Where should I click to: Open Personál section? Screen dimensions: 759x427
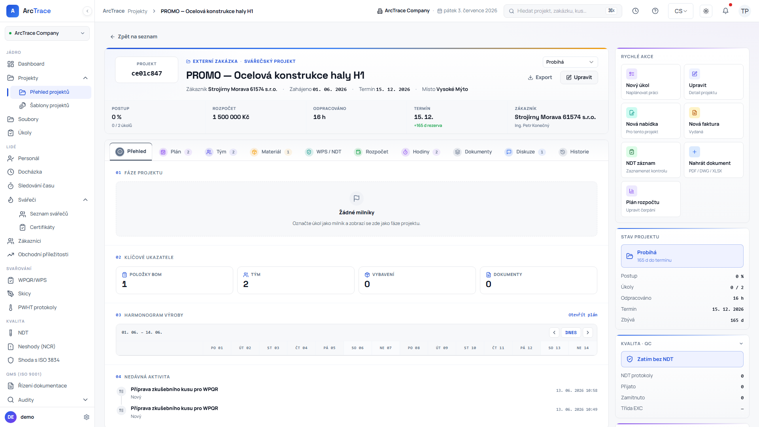coord(47,159)
